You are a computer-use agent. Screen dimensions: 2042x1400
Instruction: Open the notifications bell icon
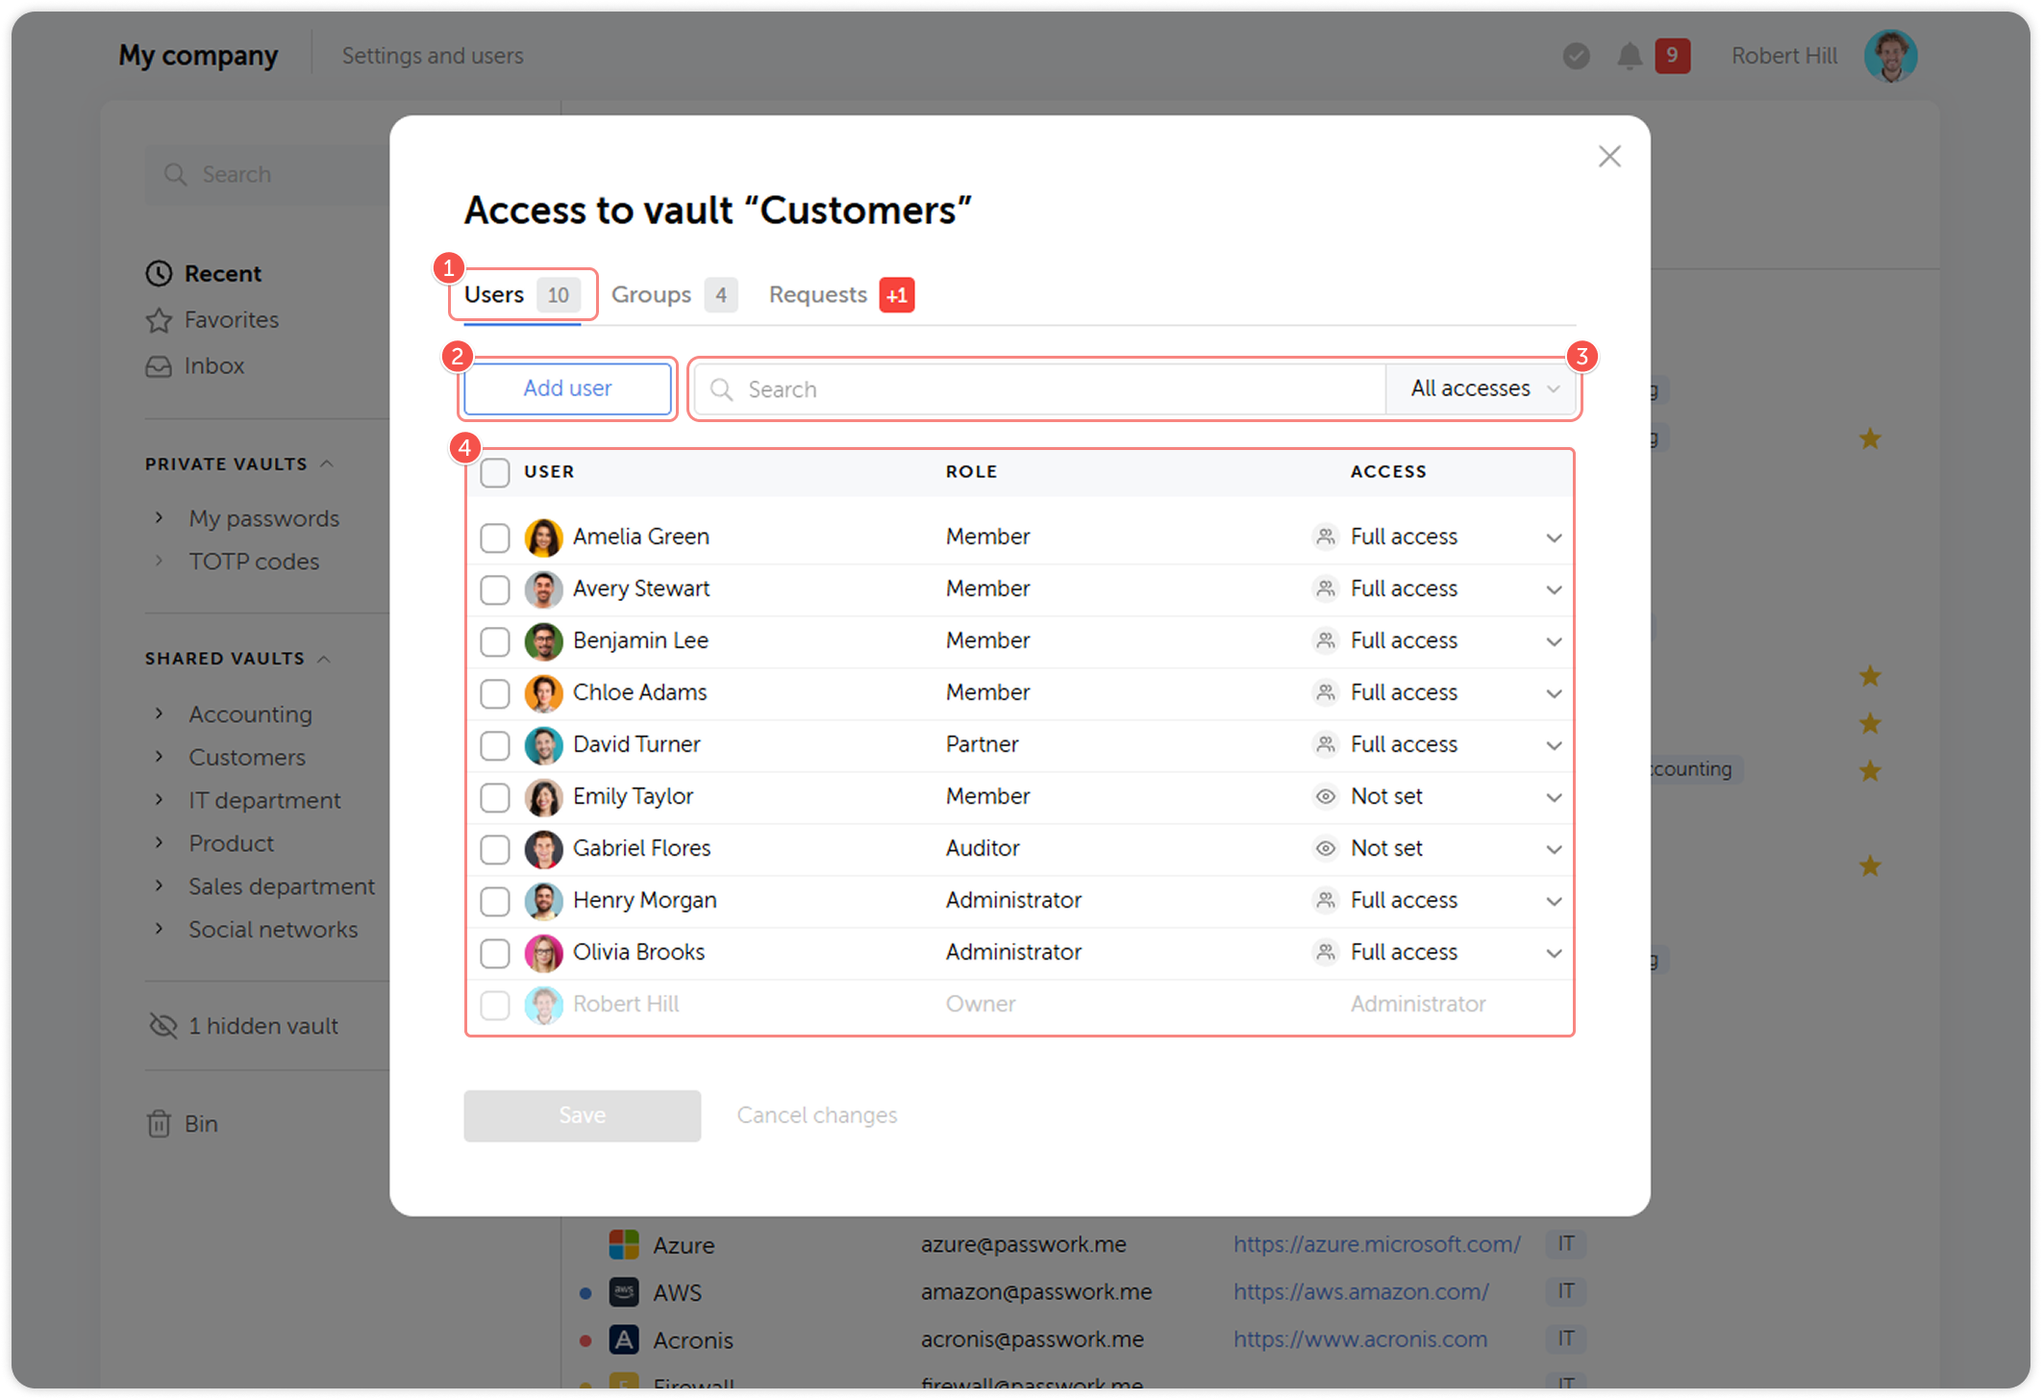[x=1629, y=56]
